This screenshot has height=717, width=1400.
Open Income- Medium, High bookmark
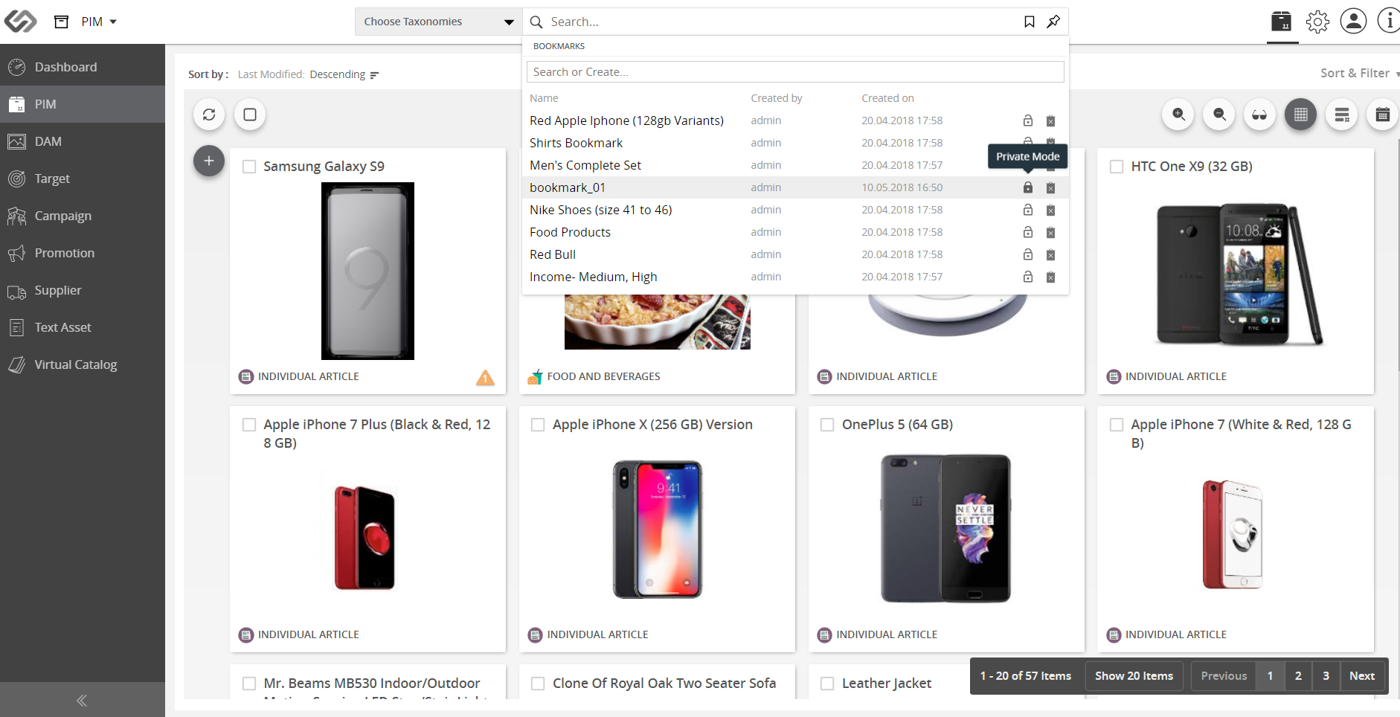[594, 277]
